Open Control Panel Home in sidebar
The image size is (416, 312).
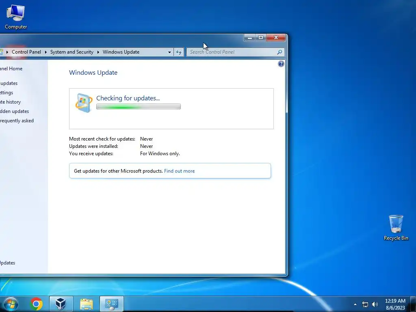11,68
